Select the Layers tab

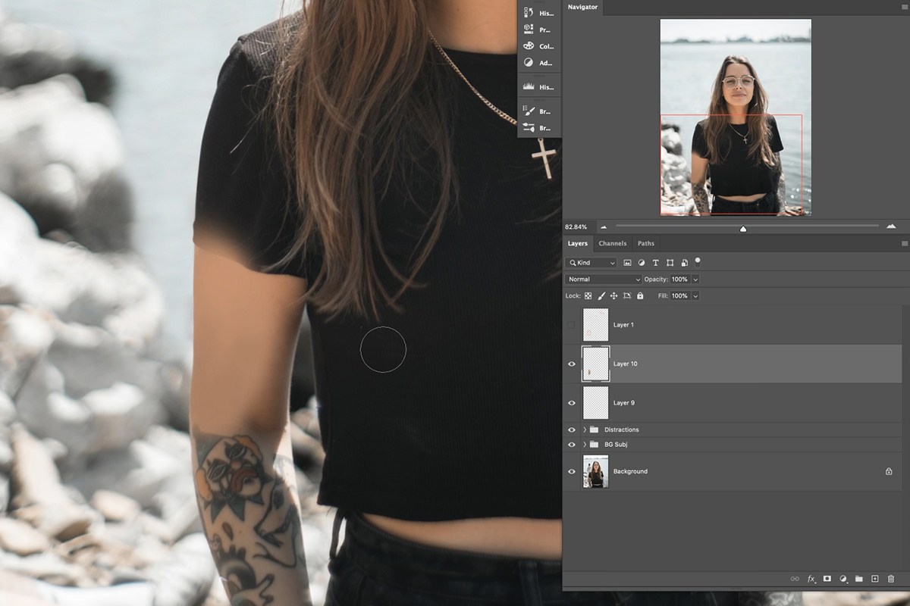point(578,244)
